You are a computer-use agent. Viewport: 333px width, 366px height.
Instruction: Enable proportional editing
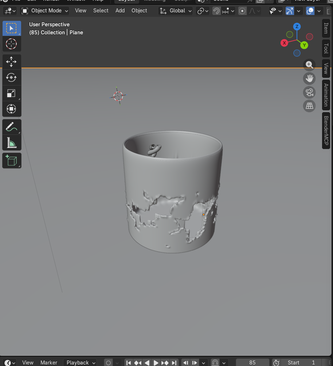pyautogui.click(x=242, y=11)
